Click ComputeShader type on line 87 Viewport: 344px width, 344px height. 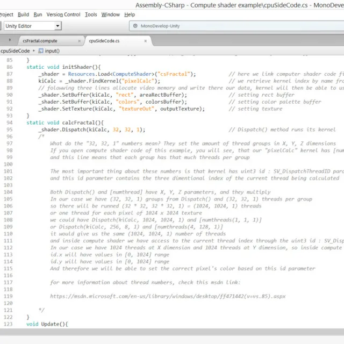pyautogui.click(x=132, y=74)
